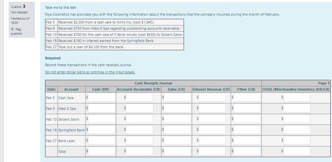Click Seizers Salon Accounts Receivable input
The height and width of the screenshot is (162, 332).
tap(140, 119)
